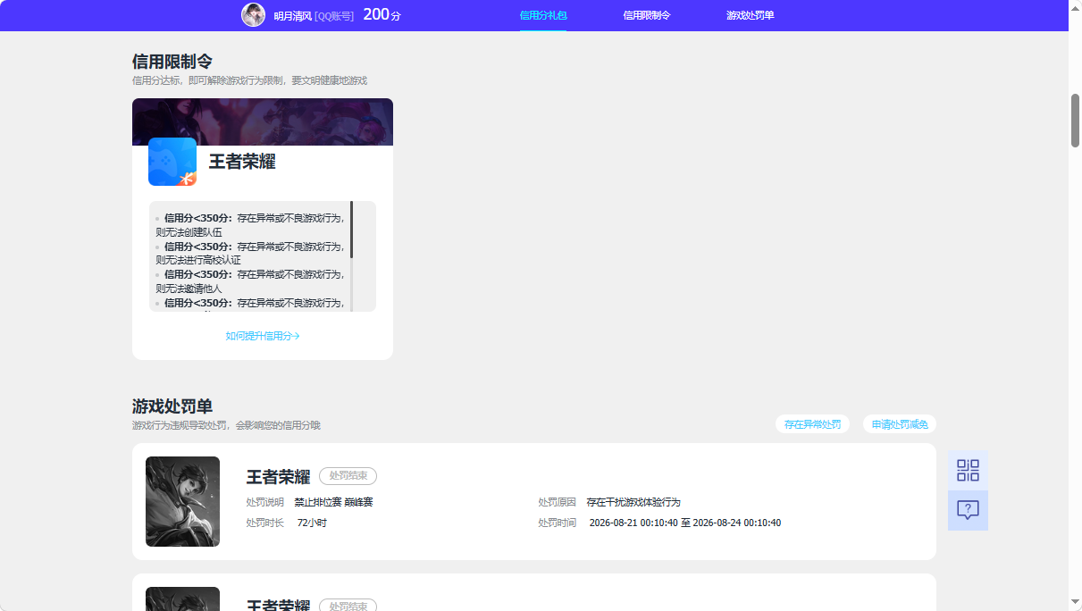
Task: Open the 如何提升信用分 link
Action: (263, 336)
